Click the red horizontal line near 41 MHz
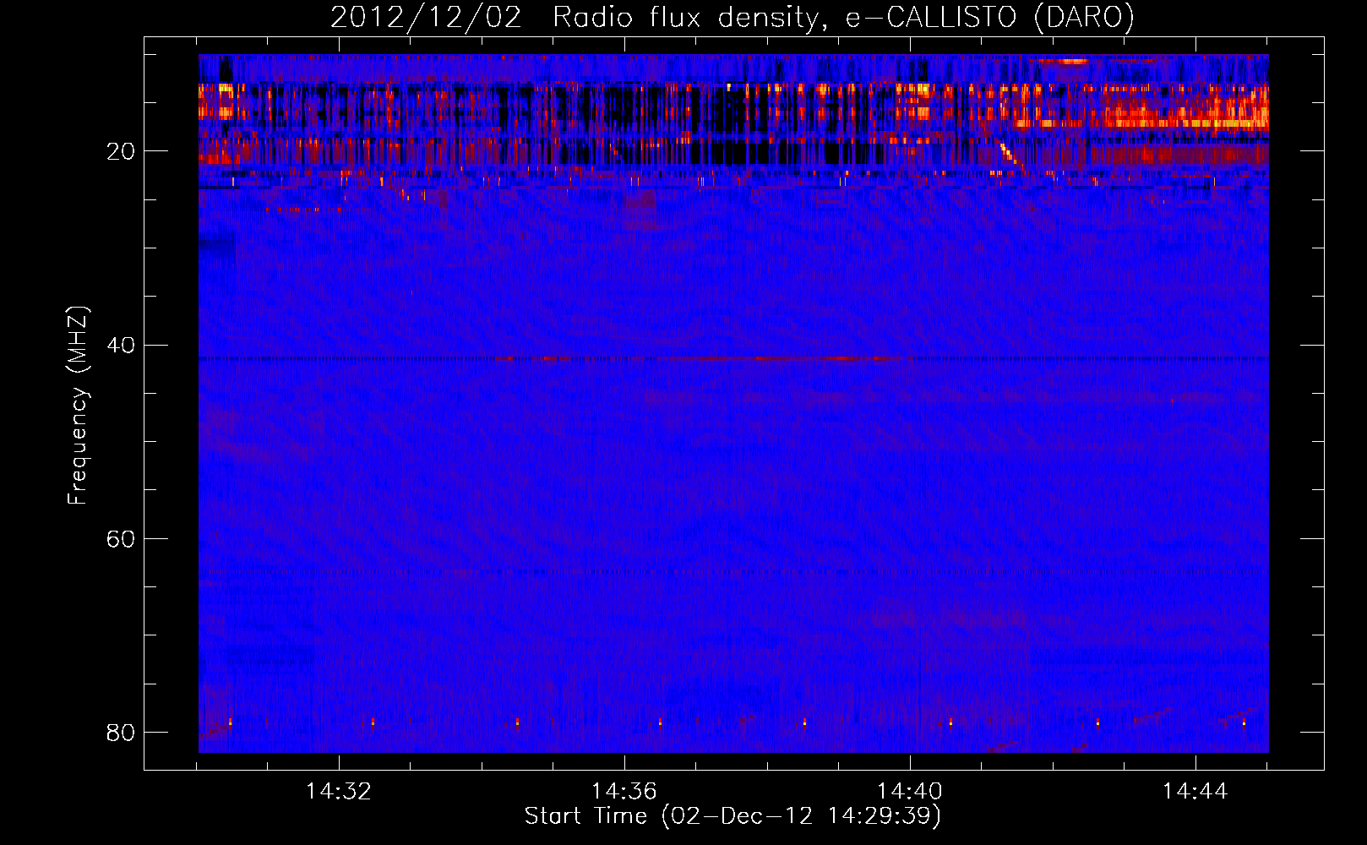 pyautogui.click(x=701, y=358)
